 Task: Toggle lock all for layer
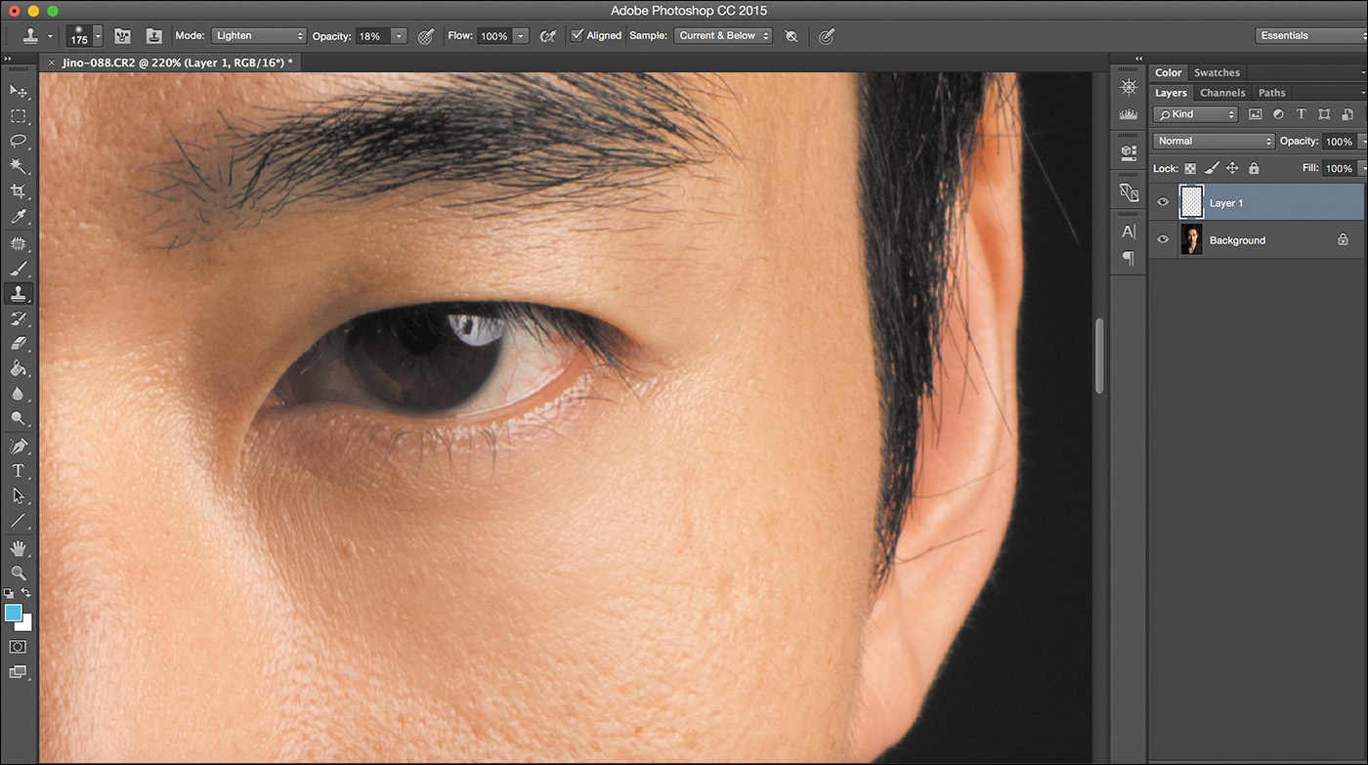(x=1254, y=169)
